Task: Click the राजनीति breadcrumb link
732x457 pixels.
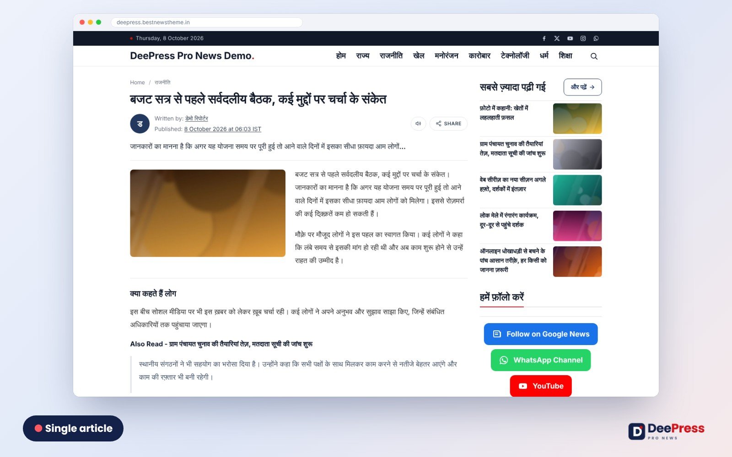Action: 162,83
